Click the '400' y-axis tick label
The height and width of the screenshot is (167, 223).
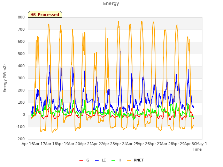tap(21, 66)
